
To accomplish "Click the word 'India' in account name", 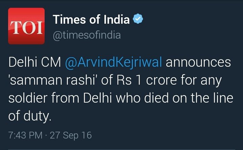I will tap(117, 19).
